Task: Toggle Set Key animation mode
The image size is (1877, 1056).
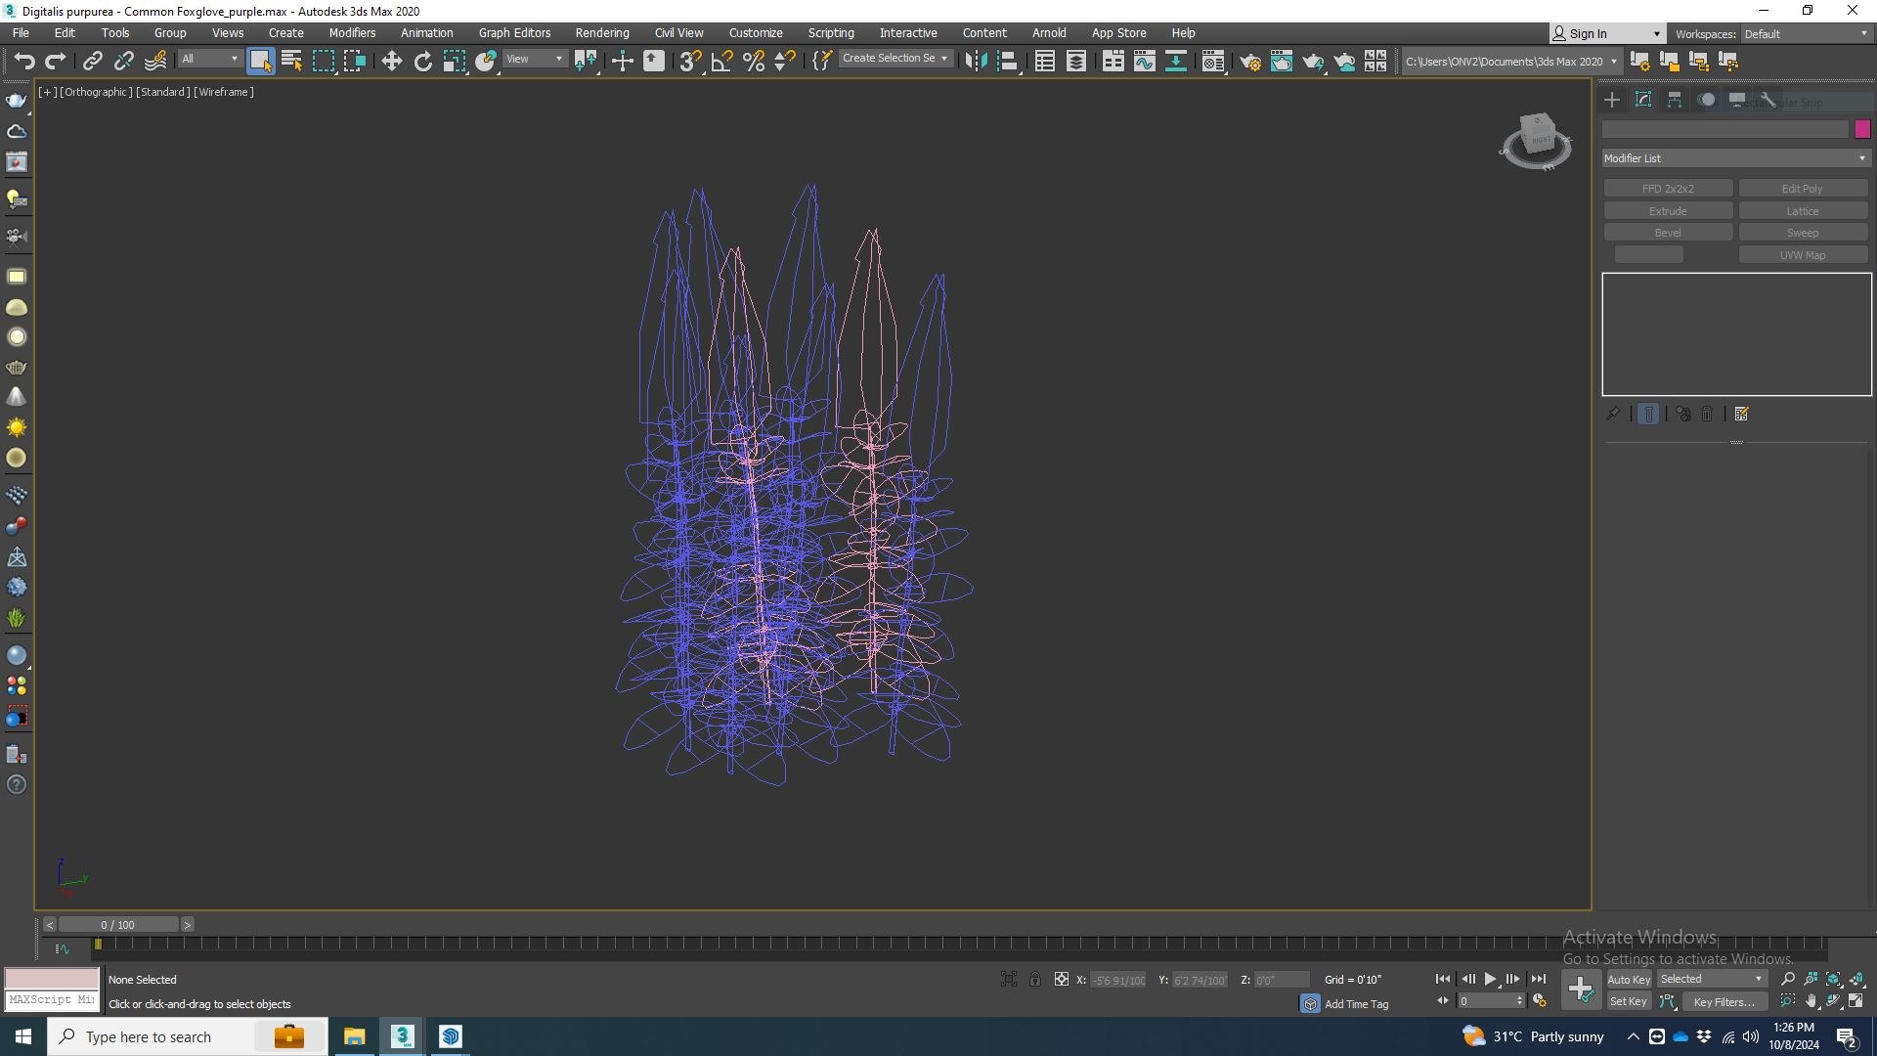Action: click(1629, 1001)
